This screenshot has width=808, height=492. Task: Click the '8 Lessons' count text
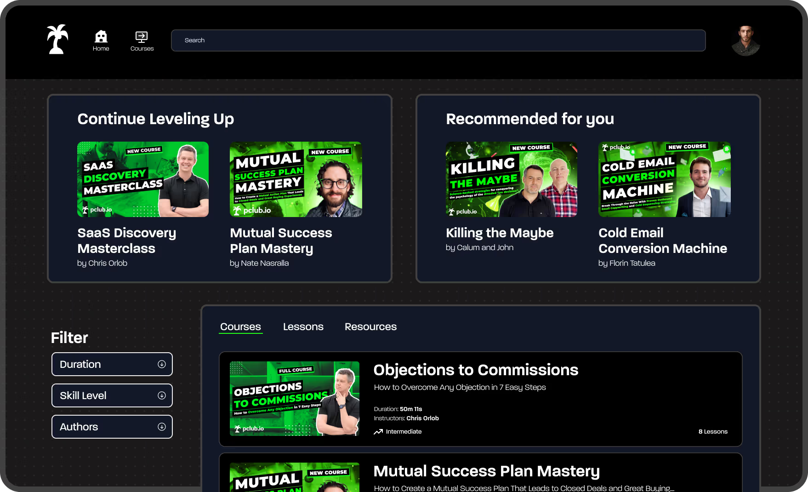(x=713, y=432)
